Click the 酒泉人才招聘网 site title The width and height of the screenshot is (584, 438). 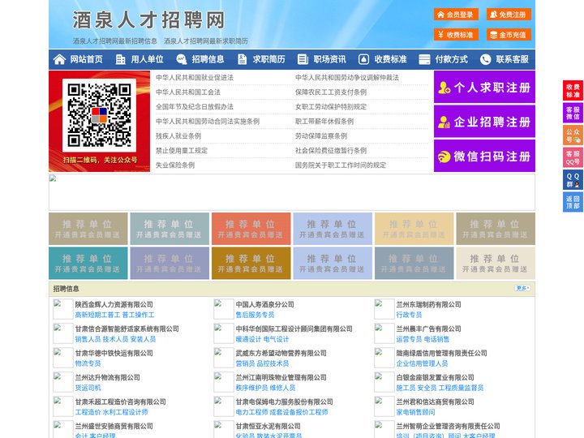[148, 20]
